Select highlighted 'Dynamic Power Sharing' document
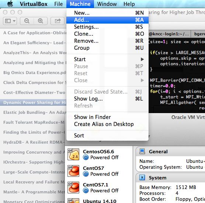 (x=33, y=102)
